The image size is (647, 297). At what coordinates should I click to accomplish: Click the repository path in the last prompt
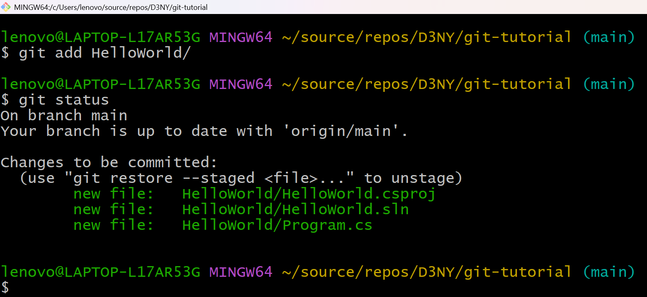point(427,272)
